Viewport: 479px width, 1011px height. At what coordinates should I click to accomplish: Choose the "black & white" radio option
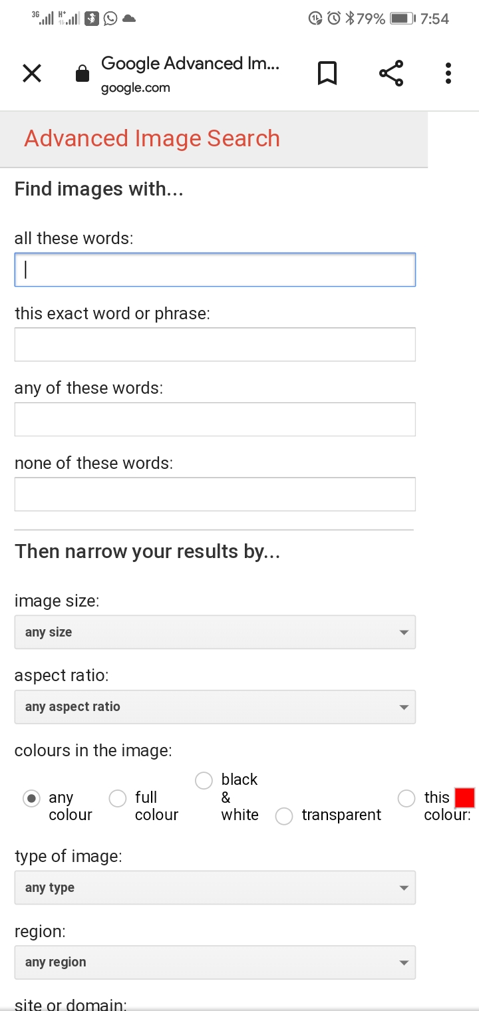[204, 780]
